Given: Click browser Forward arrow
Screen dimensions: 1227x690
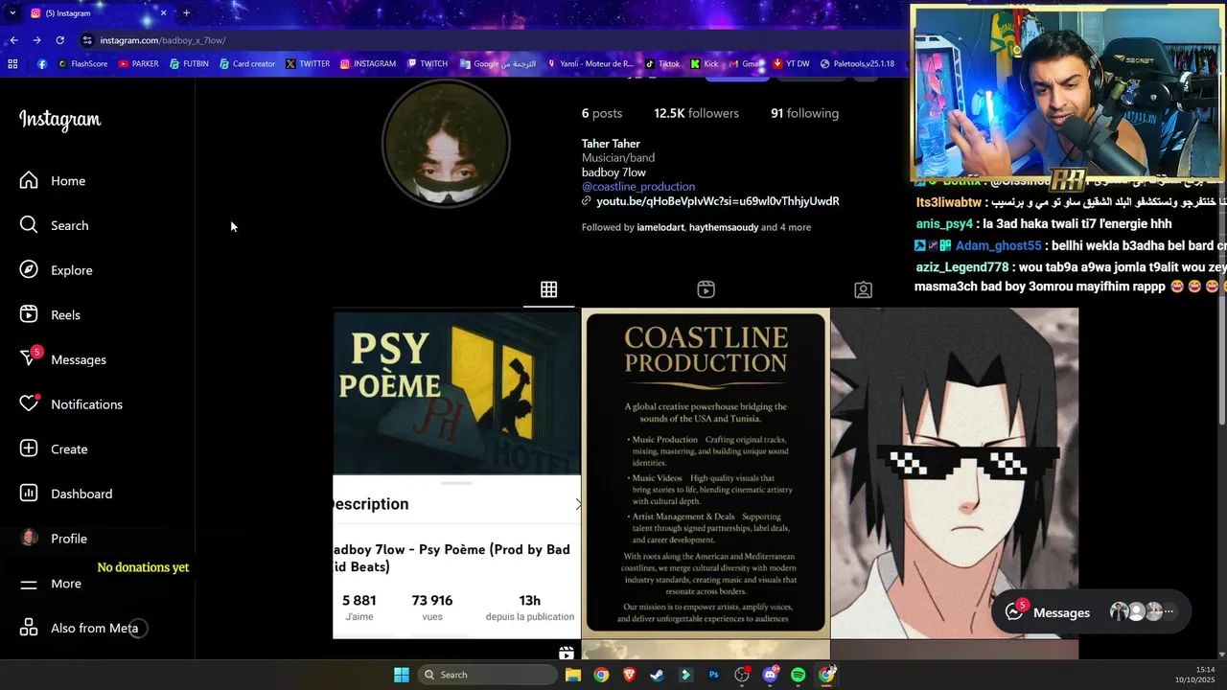Looking at the screenshot, I should tap(36, 40).
